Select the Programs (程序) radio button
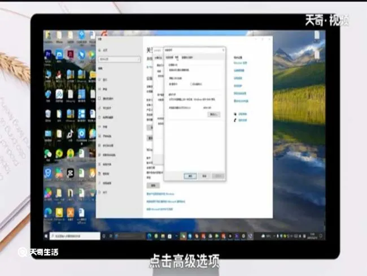367x276 pixels. (x=173, y=84)
